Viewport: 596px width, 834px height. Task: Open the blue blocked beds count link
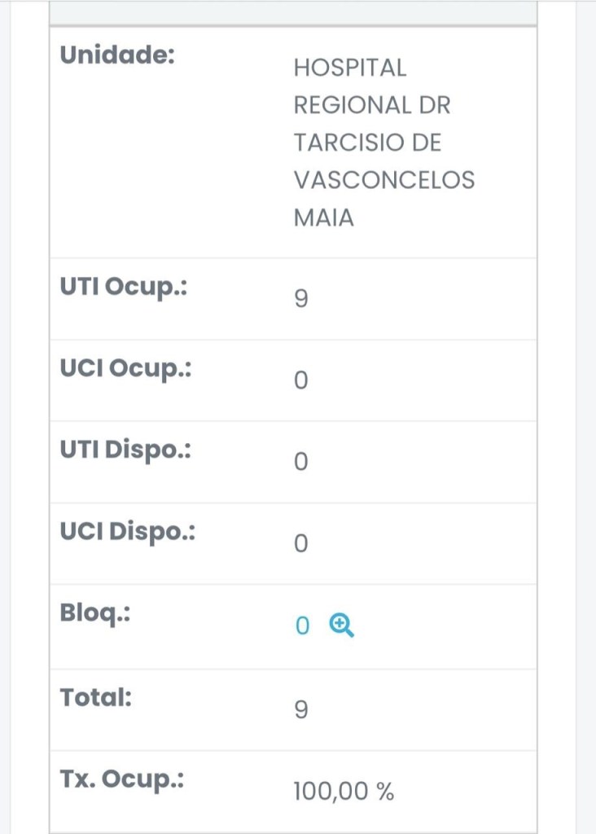(302, 626)
